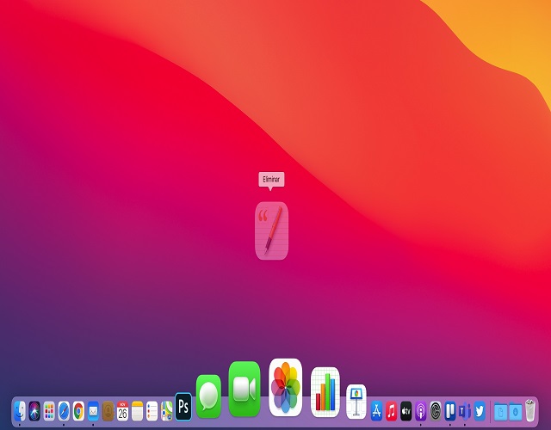
Task: Launch the Messages app
Action: [x=208, y=396]
